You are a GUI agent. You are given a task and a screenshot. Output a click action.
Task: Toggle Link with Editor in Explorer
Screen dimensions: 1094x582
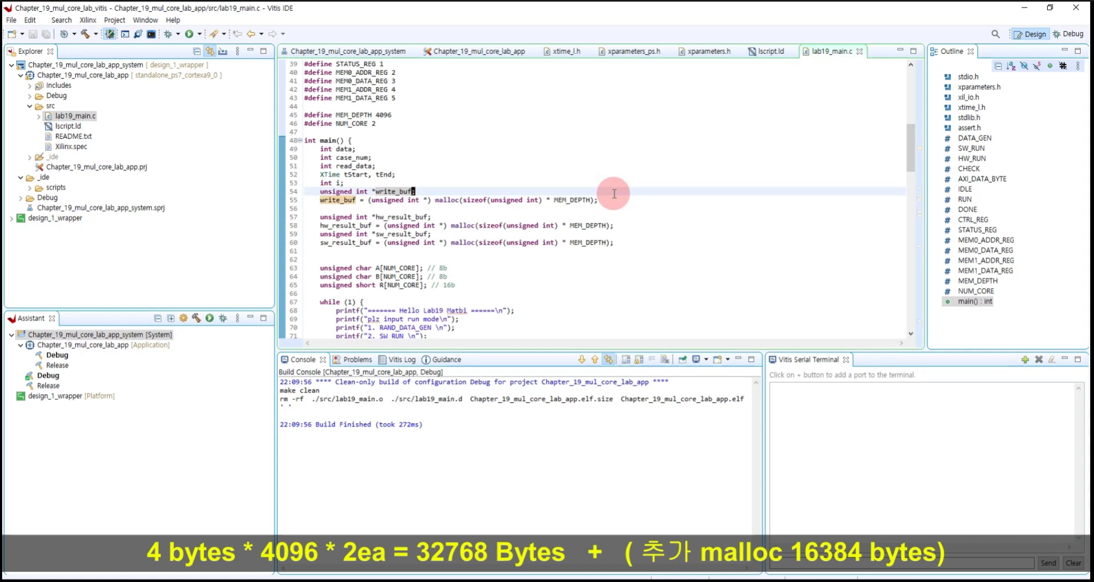tap(210, 51)
